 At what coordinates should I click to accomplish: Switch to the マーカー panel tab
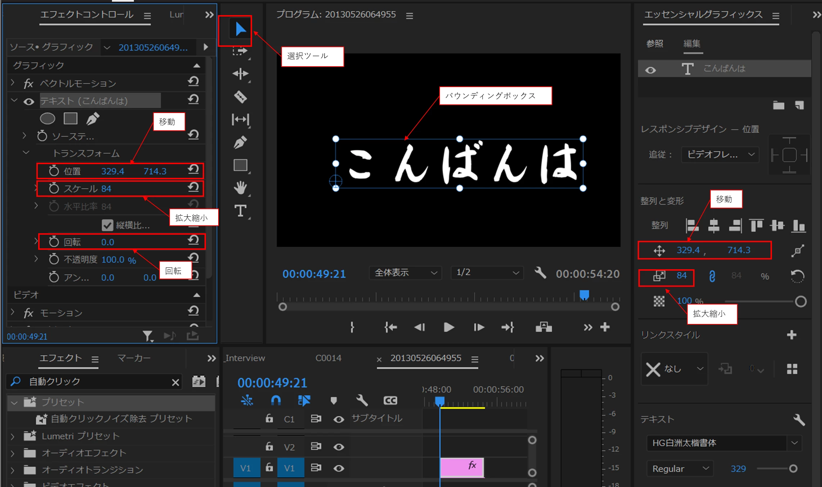(134, 358)
